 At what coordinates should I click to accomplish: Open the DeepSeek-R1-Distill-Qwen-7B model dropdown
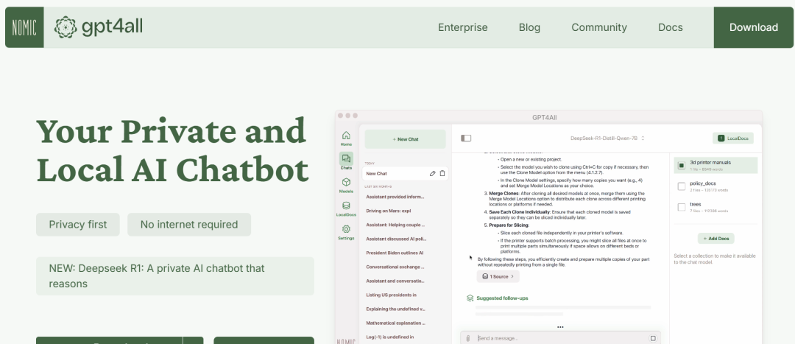coord(607,138)
